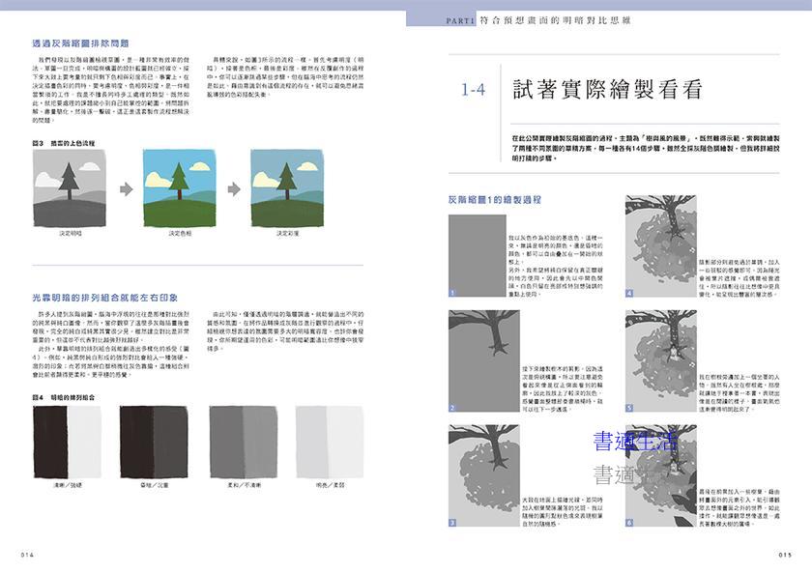The image size is (812, 573).
Task: Click the step number 3 badge
Action: coord(452,523)
